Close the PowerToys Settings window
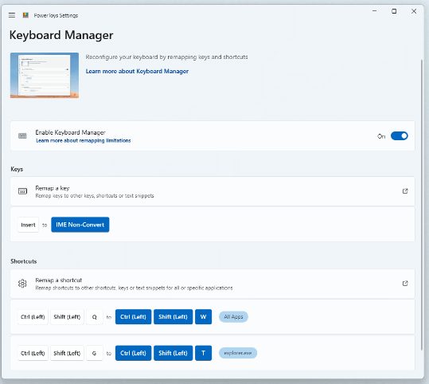The image size is (429, 384). [x=414, y=11]
